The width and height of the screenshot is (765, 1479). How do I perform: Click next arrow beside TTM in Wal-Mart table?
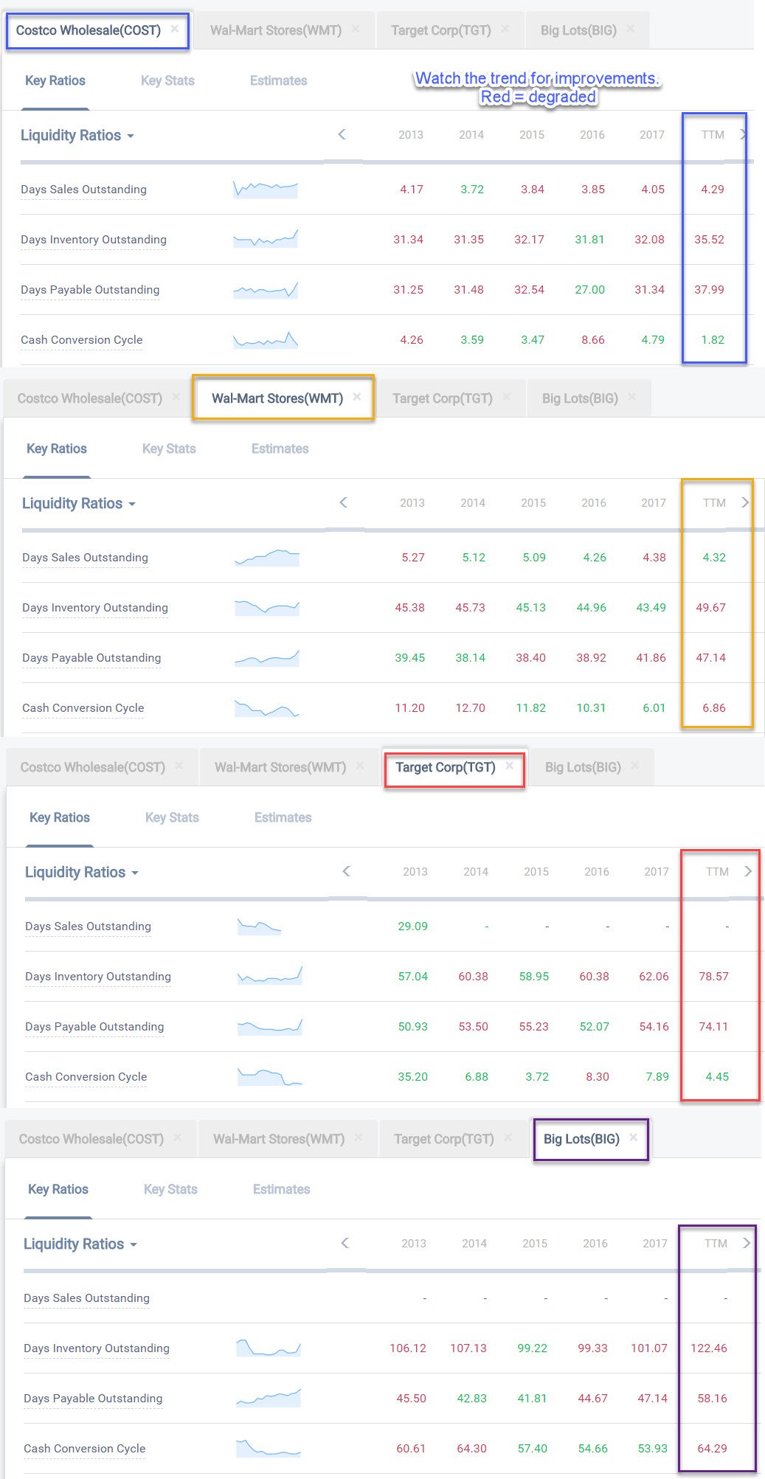745,502
